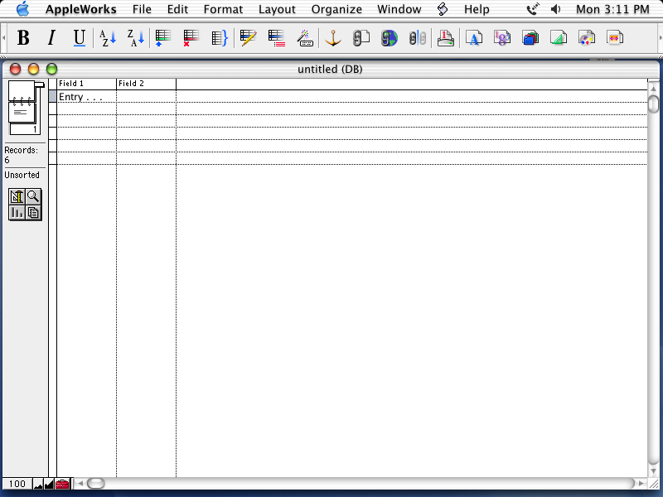
Task: Open the report popup with pages icon
Action: pyautogui.click(x=33, y=212)
